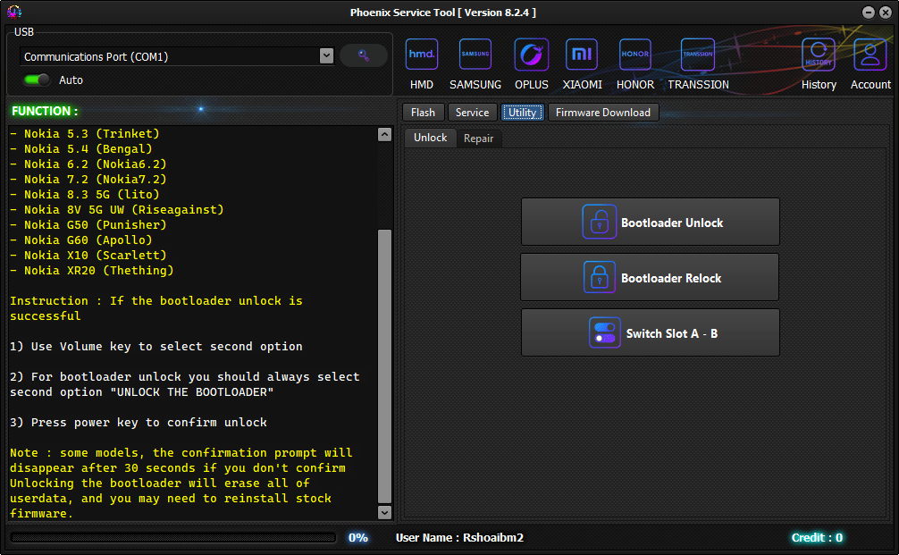Expand the Communications Port dropdown
This screenshot has height=555, width=899.
[x=326, y=56]
